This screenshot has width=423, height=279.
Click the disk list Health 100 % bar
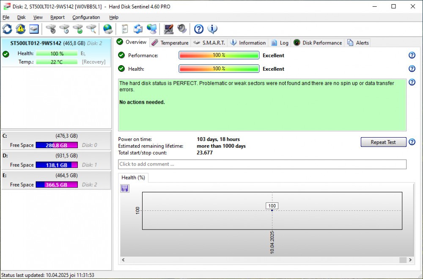point(57,53)
